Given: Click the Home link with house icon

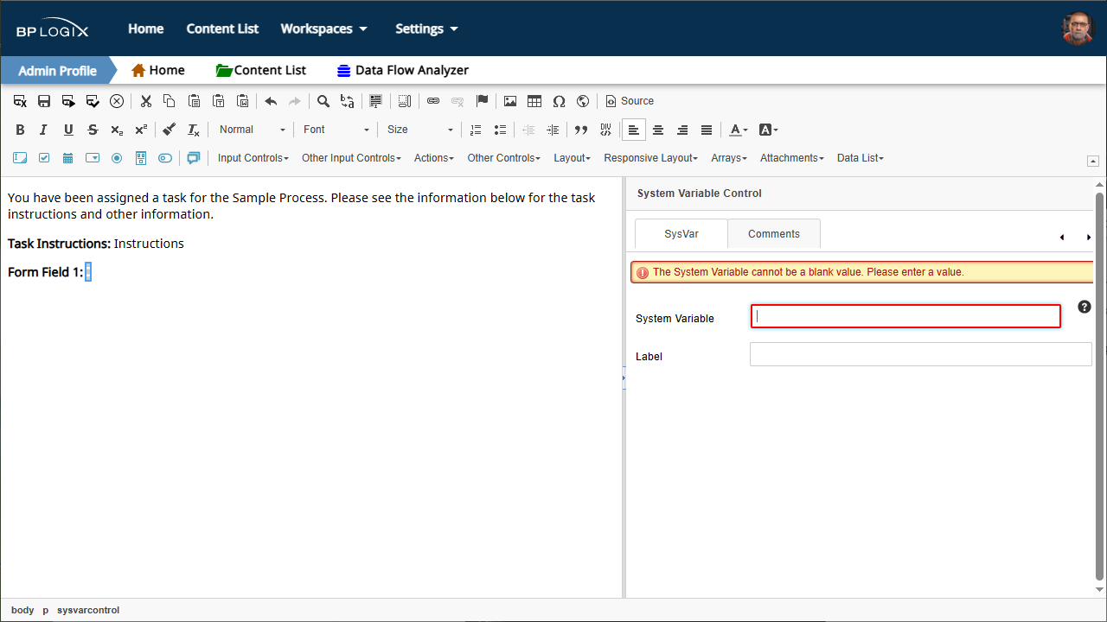Looking at the screenshot, I should [158, 71].
